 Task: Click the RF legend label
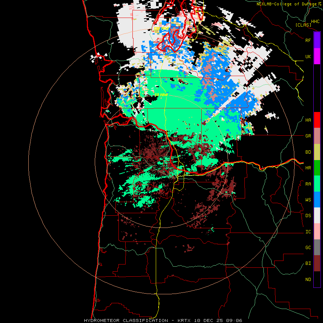point(308,40)
